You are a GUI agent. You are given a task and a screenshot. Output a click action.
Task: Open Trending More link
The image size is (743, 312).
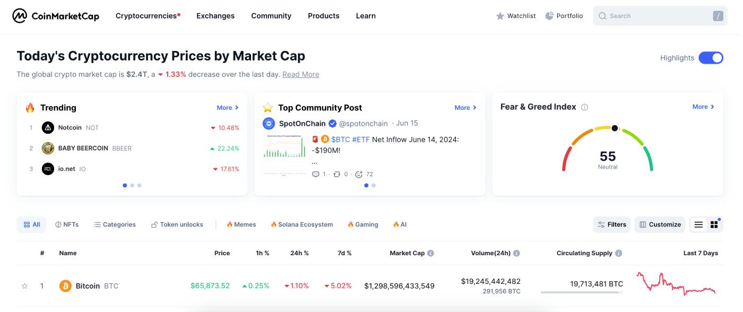[228, 108]
